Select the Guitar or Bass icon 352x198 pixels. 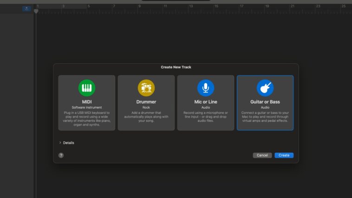click(x=265, y=88)
